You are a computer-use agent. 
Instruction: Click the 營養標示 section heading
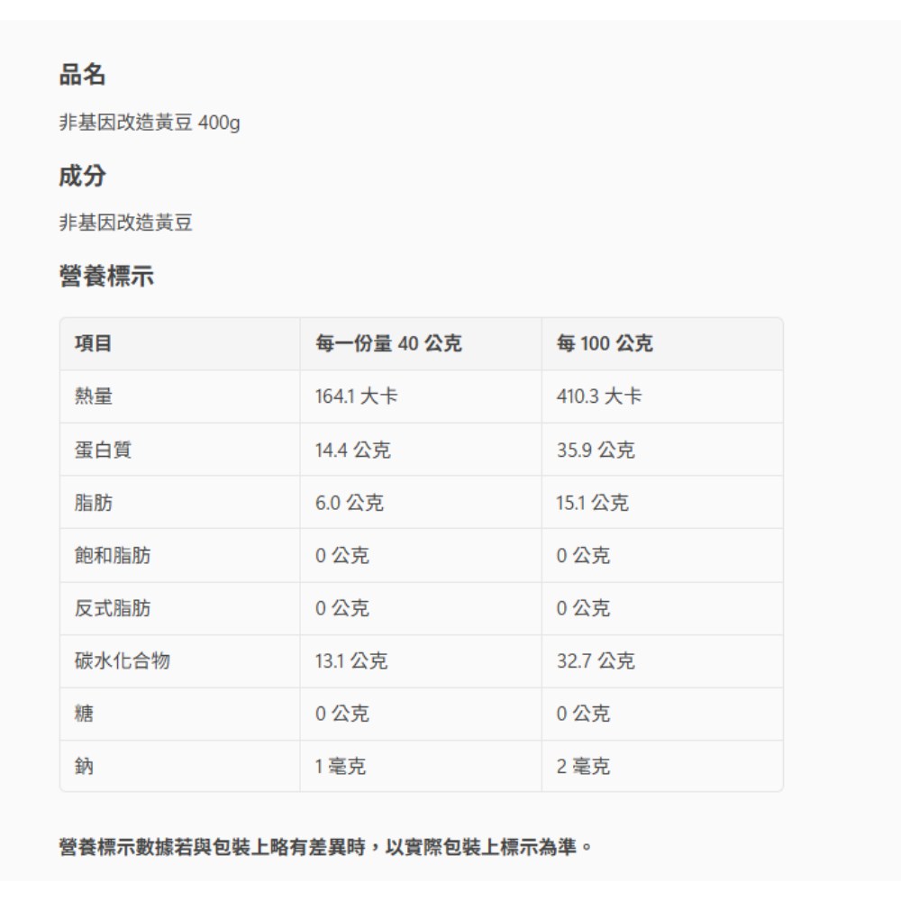[106, 278]
